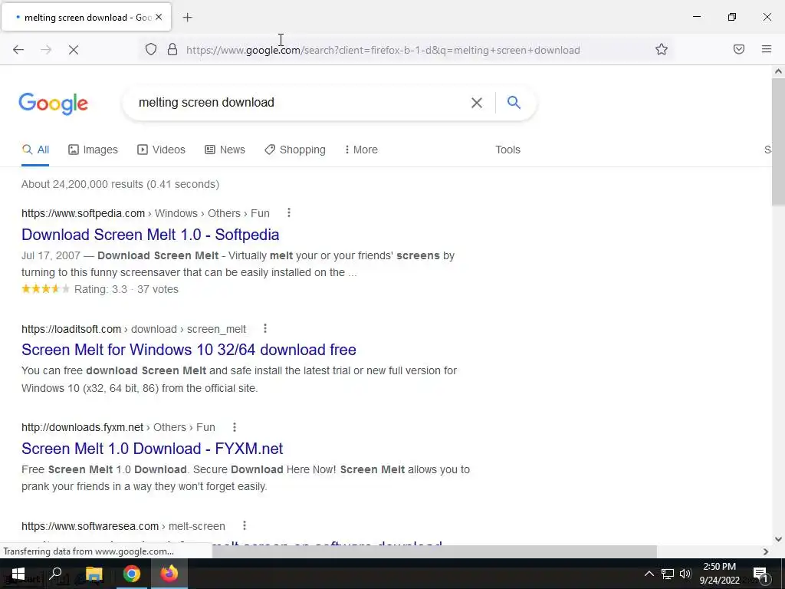This screenshot has width=785, height=589.
Task: Click the browser address bar URL
Action: [383, 50]
